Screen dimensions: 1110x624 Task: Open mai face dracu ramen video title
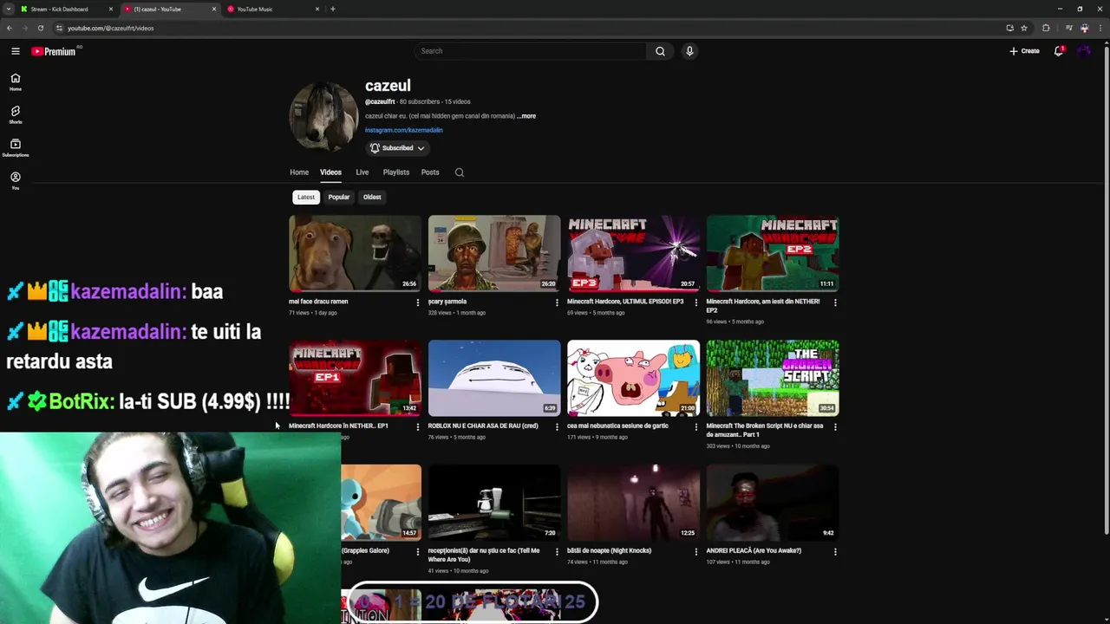click(x=318, y=302)
